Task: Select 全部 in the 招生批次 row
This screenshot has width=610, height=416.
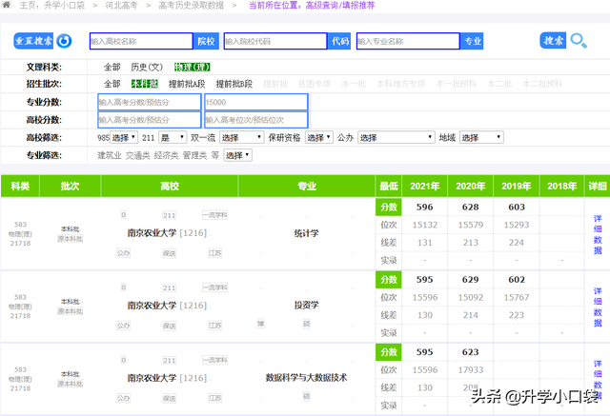Action: point(112,84)
